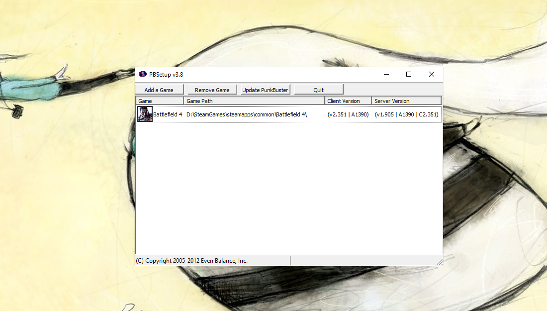Maximize the PBSetup window
547x311 pixels.
pyautogui.click(x=409, y=74)
